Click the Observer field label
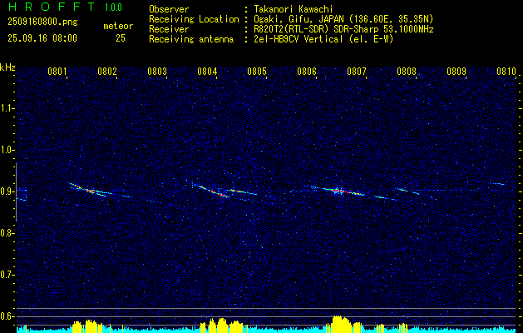523x333 pixels. point(169,9)
